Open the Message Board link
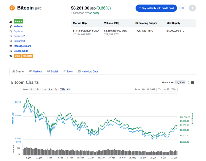Viewport: 206px width, 161px height. point(22,46)
